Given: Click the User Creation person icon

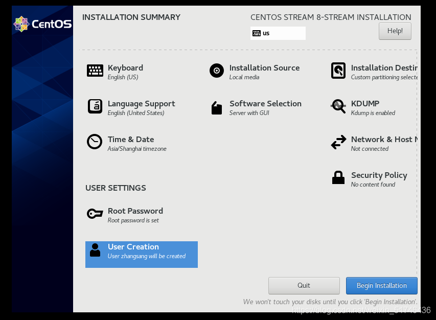Looking at the screenshot, I should point(95,250).
